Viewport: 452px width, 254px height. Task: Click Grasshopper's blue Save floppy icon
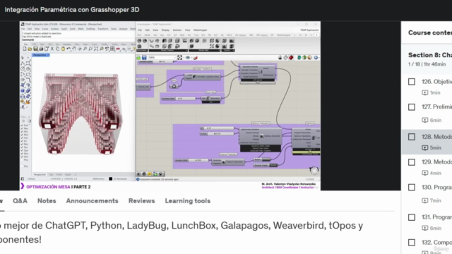pos(144,58)
